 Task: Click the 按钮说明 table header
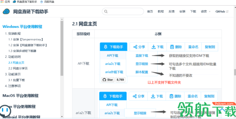(83, 34)
